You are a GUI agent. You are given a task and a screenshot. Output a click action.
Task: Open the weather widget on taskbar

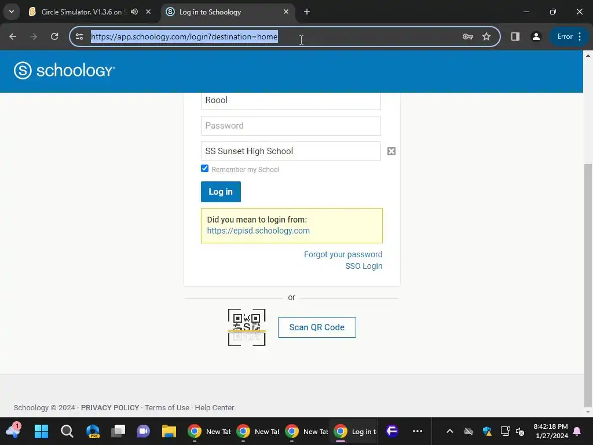click(x=14, y=431)
